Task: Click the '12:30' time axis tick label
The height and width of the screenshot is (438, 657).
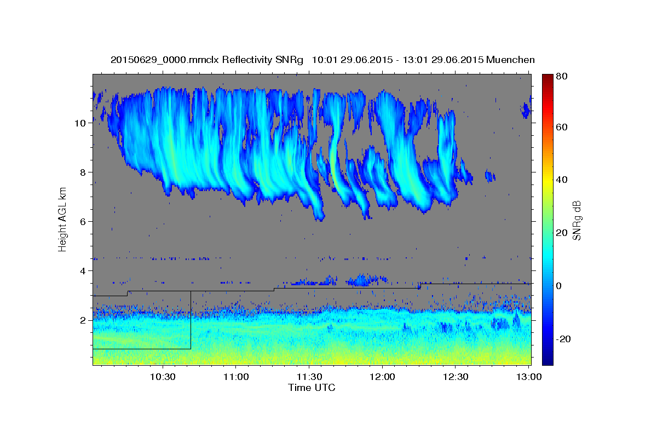Action: [456, 377]
